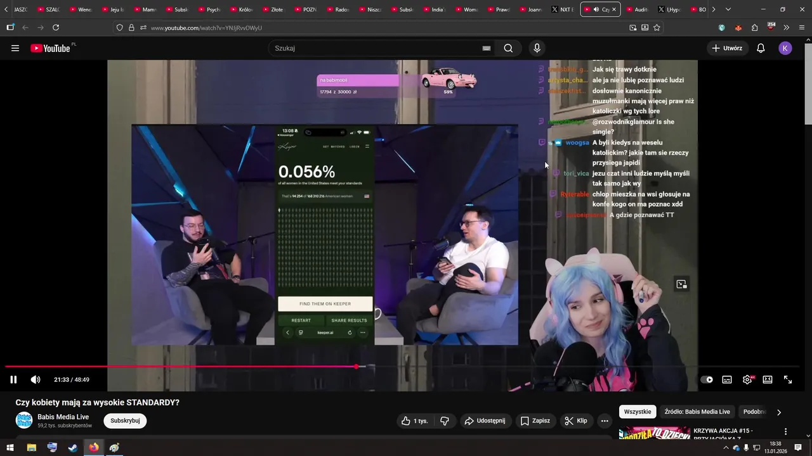Start voice search with the microphone
The width and height of the screenshot is (812, 456).
point(537,48)
